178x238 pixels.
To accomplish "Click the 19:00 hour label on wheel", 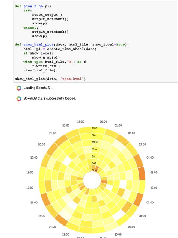I will point(34,158).
